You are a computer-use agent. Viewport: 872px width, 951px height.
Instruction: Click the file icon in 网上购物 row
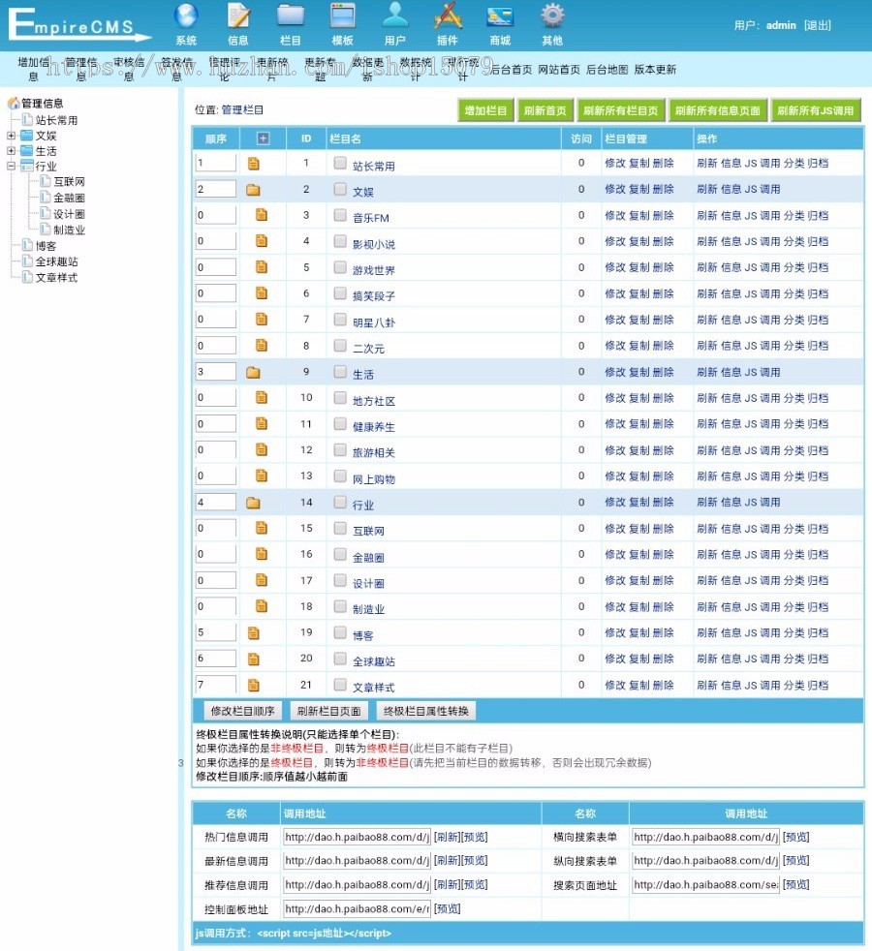(x=262, y=475)
